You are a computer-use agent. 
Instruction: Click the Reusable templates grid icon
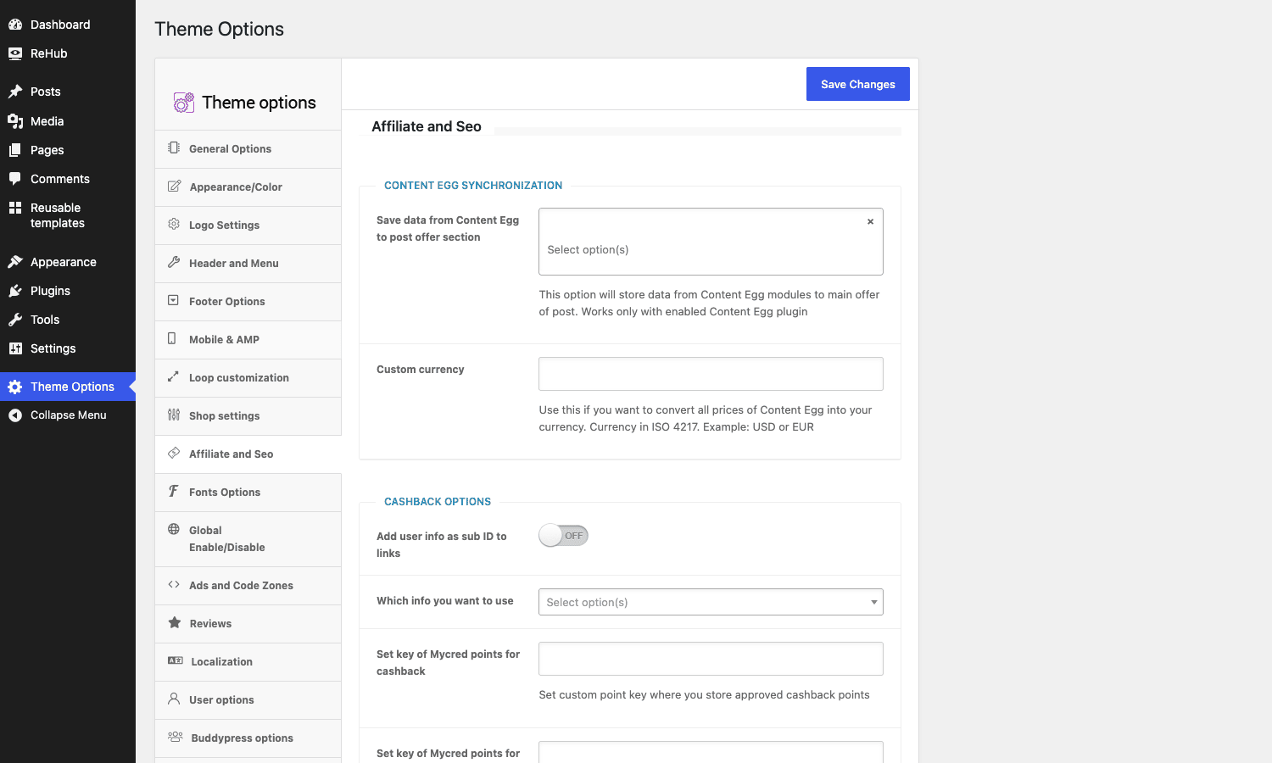coord(15,208)
